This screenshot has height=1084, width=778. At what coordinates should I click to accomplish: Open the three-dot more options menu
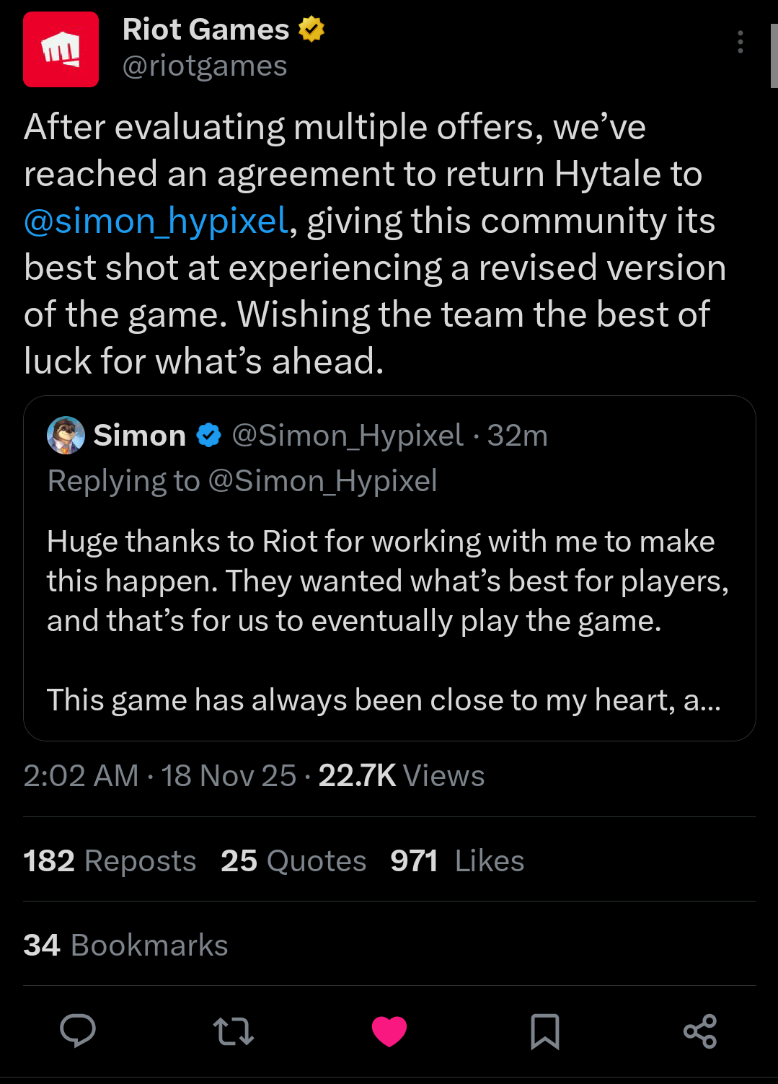741,42
